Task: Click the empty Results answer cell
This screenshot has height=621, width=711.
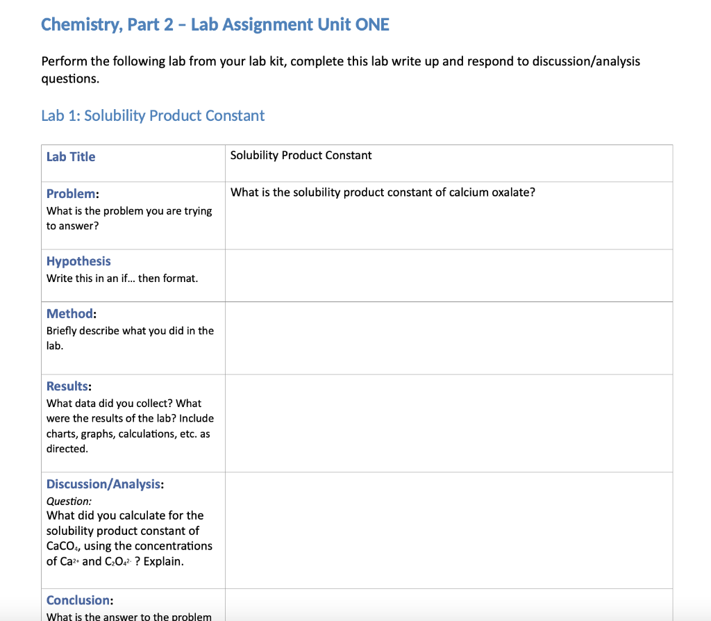Action: tap(449, 423)
